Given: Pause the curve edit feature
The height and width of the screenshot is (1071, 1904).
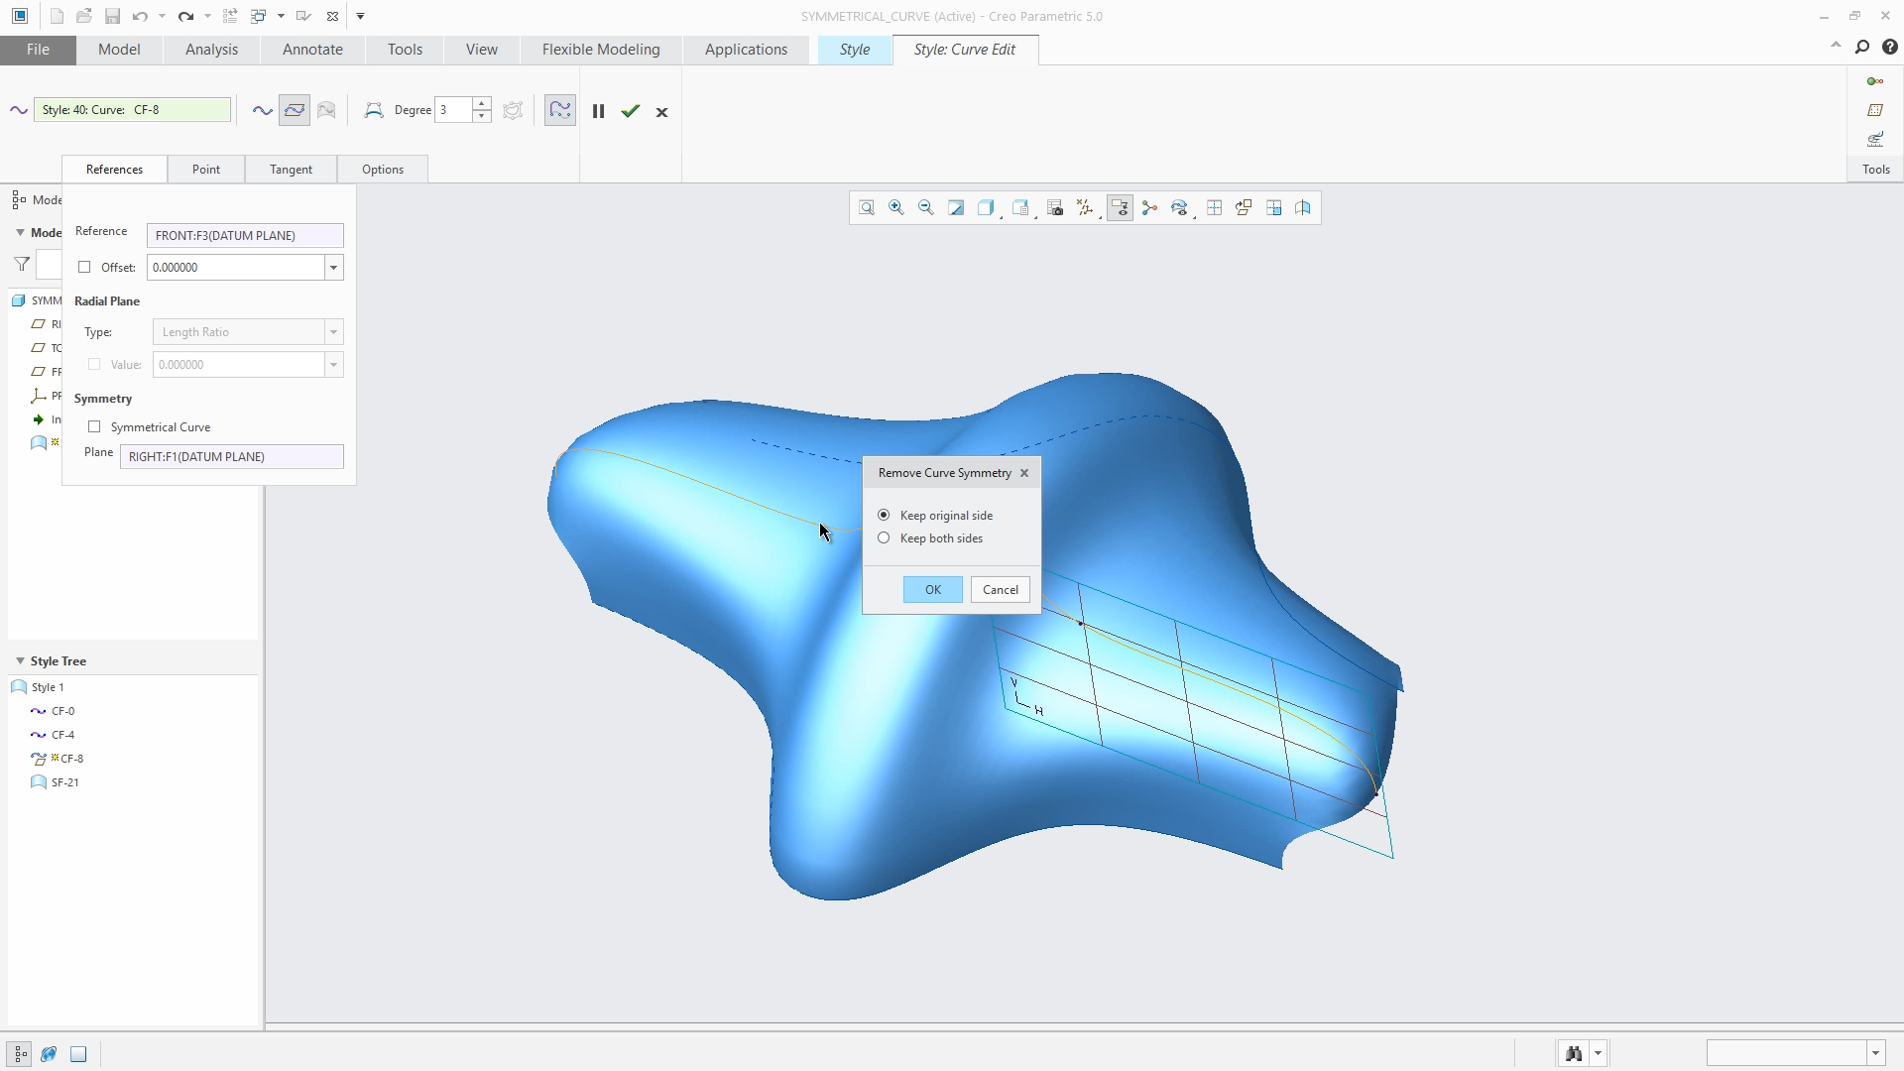Looking at the screenshot, I should [598, 111].
